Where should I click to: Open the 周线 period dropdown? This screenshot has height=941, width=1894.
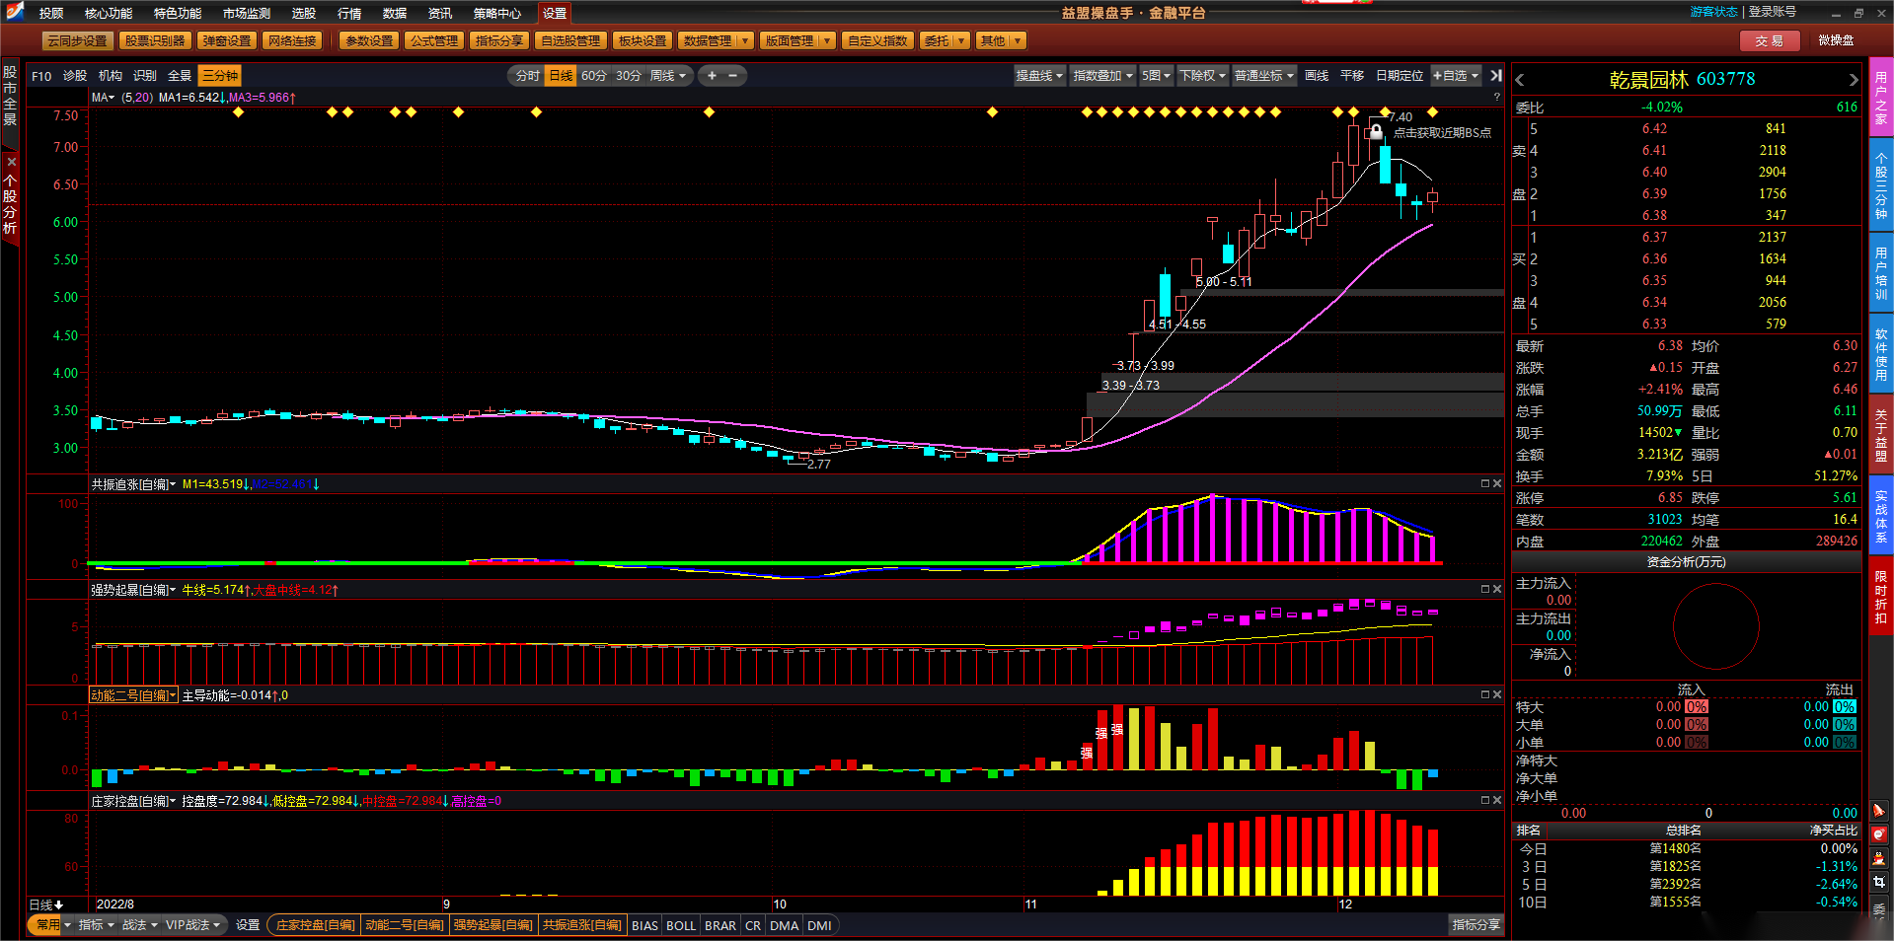pos(667,76)
